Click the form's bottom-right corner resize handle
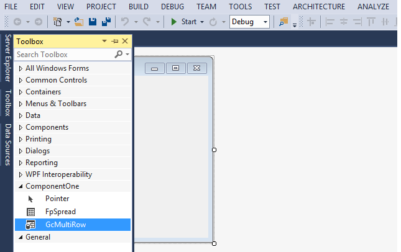Screen dimensions: 401x252 coord(214,243)
